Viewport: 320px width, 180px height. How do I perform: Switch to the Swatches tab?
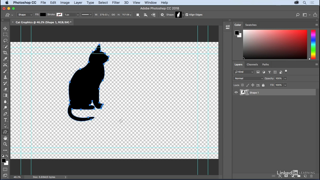[x=251, y=25]
